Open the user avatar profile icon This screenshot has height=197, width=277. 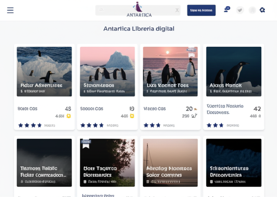pos(252,10)
